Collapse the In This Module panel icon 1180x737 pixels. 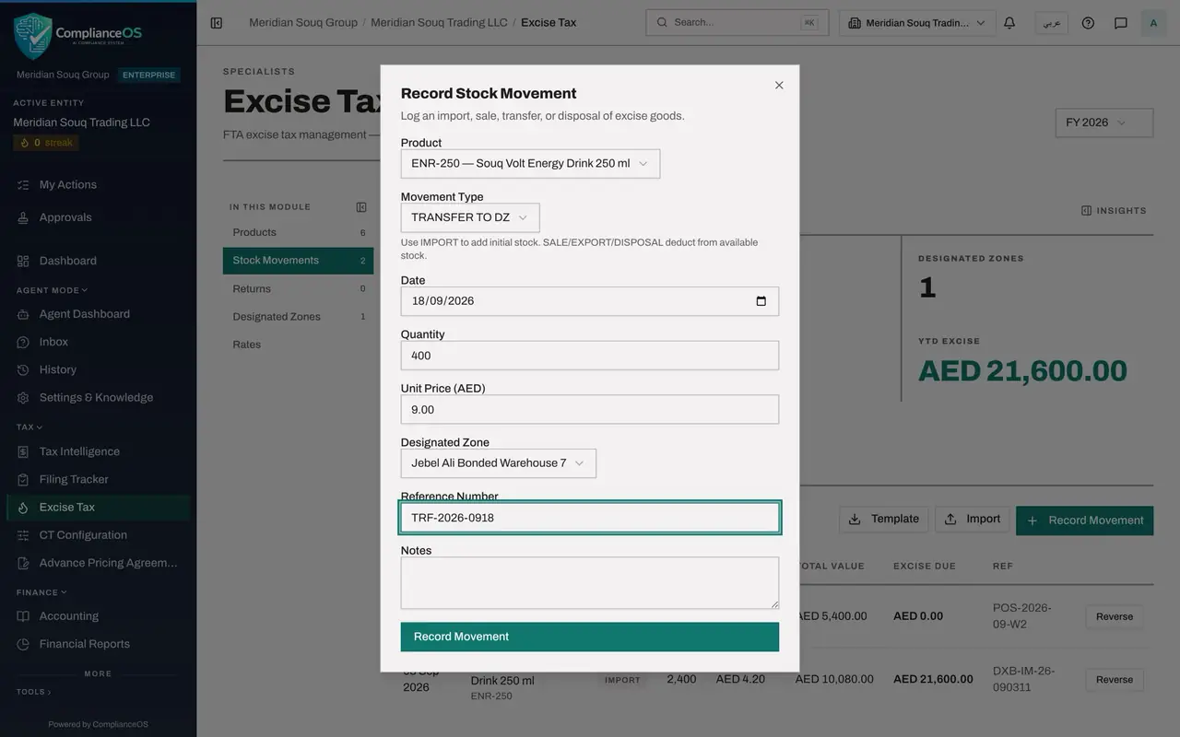[361, 207]
